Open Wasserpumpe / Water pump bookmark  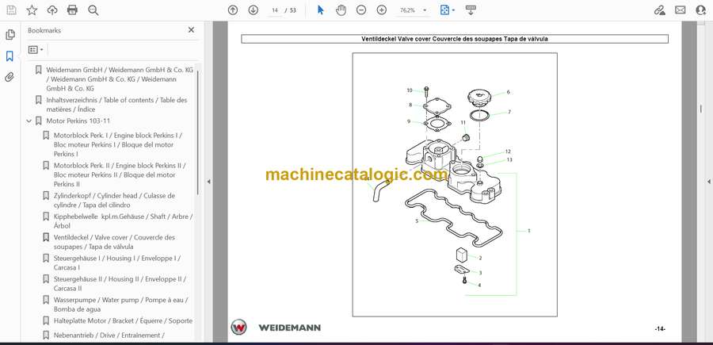click(121, 305)
